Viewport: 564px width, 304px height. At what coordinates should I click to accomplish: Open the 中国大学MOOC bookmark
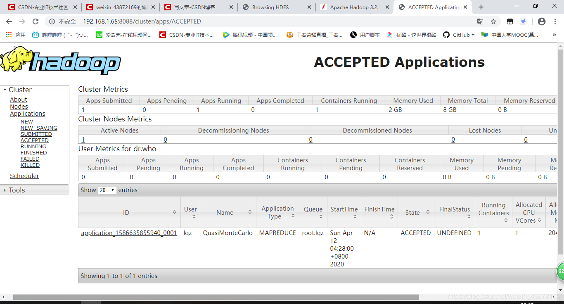coord(510,35)
